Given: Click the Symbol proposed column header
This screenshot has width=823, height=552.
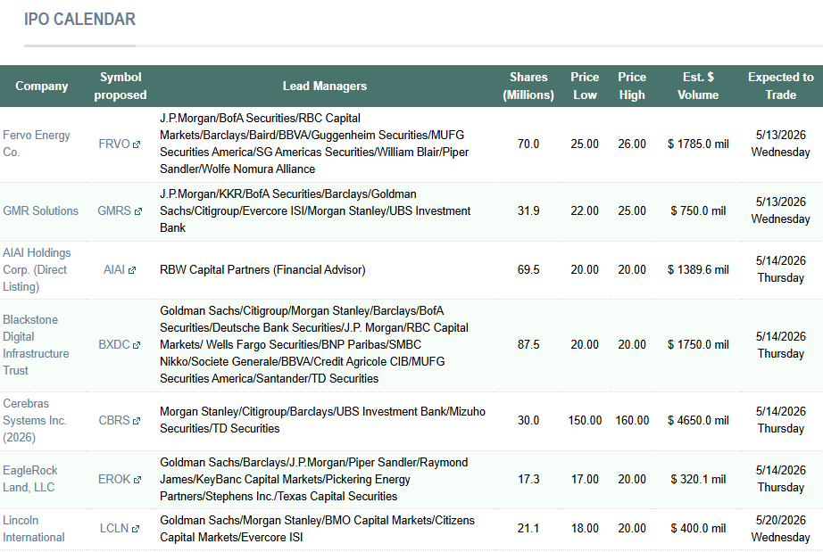Looking at the screenshot, I should [121, 86].
